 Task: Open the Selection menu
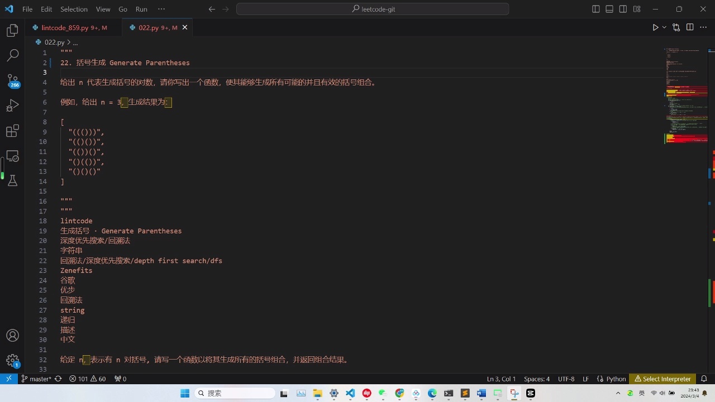click(73, 9)
